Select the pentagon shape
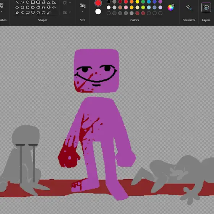The image size is (214, 214). pyautogui.click(x=22, y=7)
